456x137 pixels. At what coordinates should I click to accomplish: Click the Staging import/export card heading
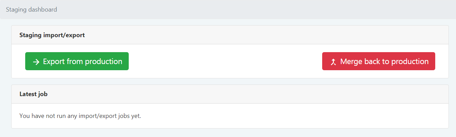point(52,35)
